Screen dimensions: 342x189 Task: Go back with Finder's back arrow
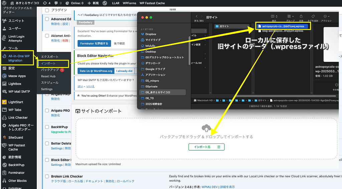[197, 16]
